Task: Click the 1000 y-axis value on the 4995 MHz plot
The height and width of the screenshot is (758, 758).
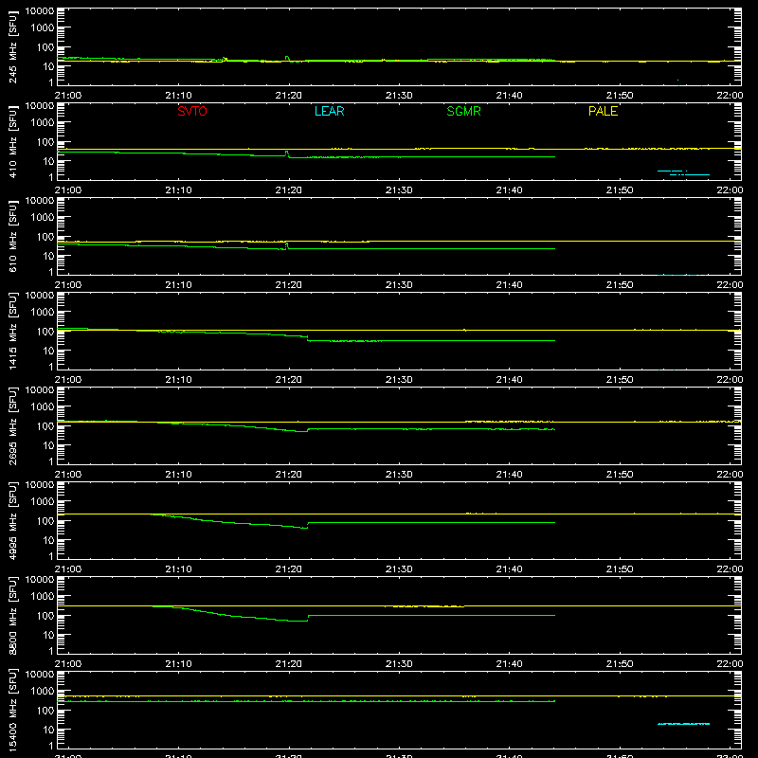Action: pos(43,502)
